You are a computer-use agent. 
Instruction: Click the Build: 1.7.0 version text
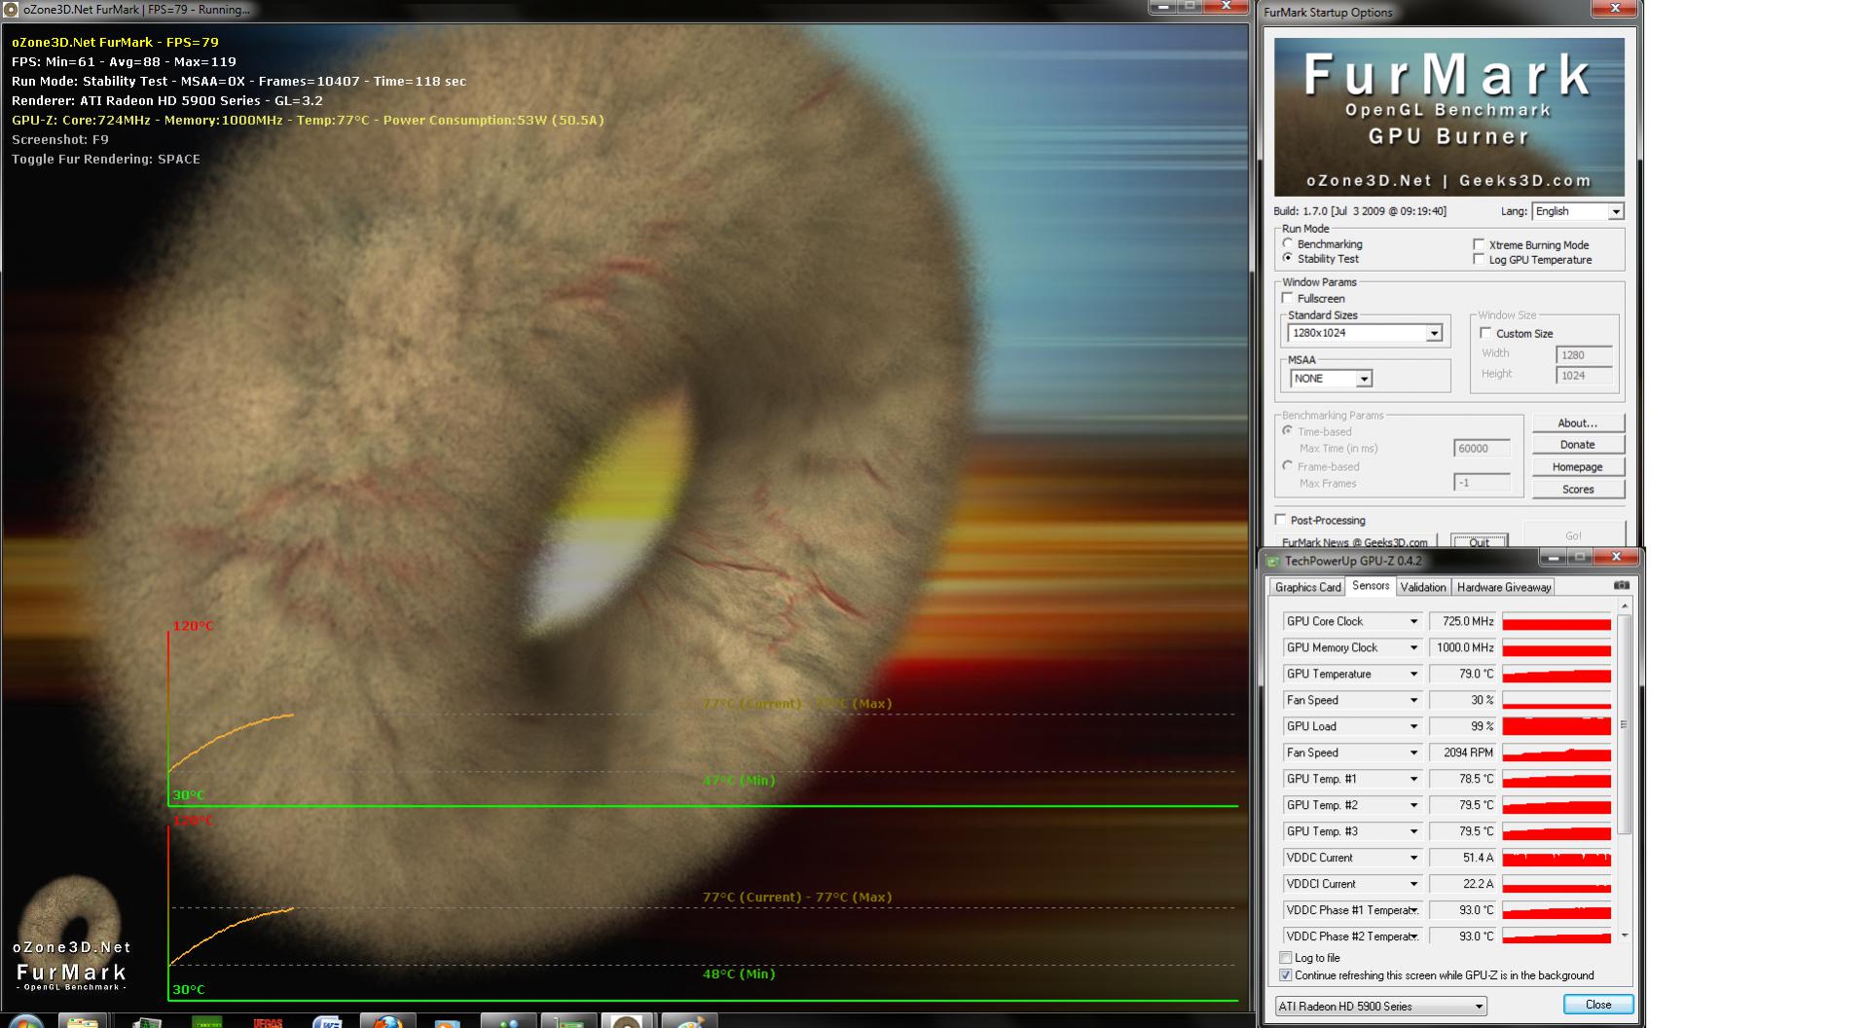(x=1360, y=211)
